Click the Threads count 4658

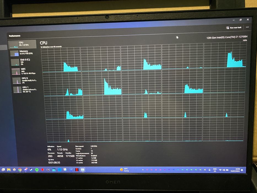coord(60,156)
